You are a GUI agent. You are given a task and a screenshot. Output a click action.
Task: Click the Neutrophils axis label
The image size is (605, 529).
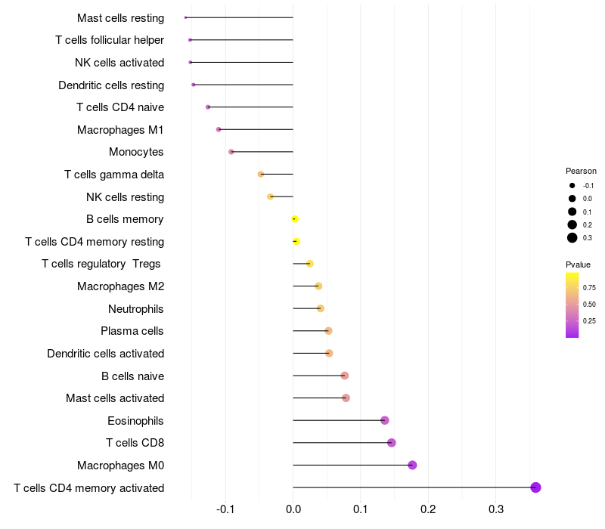point(136,308)
